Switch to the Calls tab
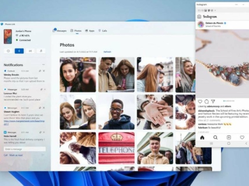Viewport: 249px width, 186px height. 103,30
